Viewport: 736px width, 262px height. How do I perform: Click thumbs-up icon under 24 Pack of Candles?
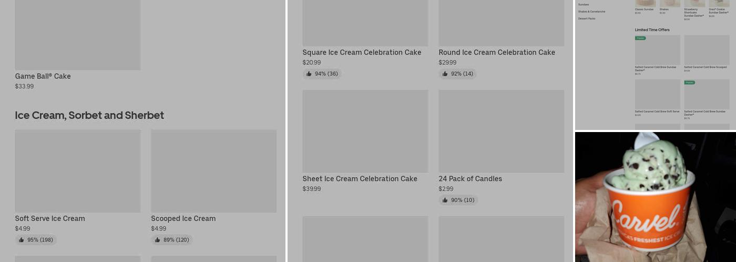coord(445,200)
